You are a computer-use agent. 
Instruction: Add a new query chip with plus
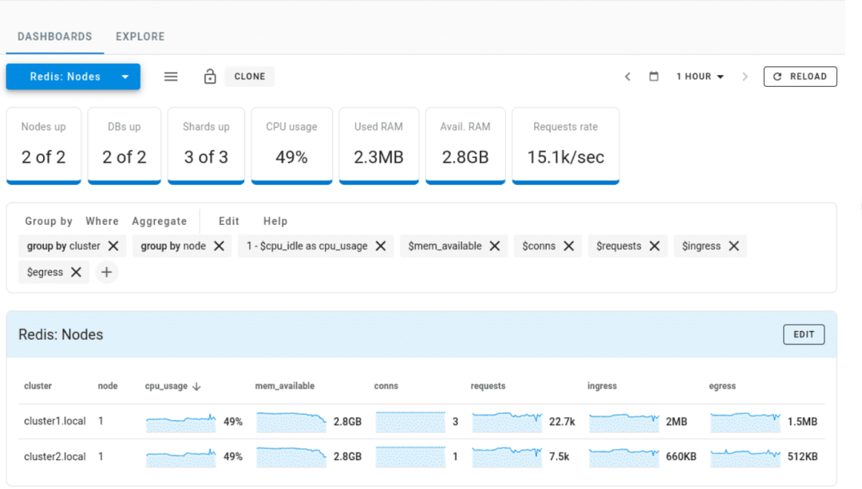coord(107,272)
